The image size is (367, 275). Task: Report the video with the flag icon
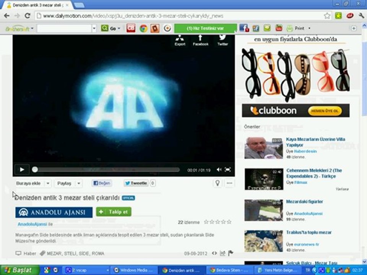point(231,253)
